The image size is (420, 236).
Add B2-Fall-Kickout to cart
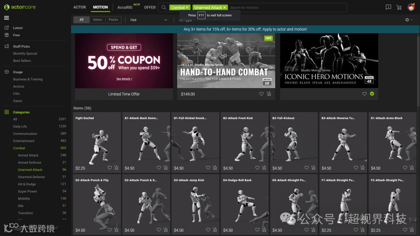pos(313,168)
